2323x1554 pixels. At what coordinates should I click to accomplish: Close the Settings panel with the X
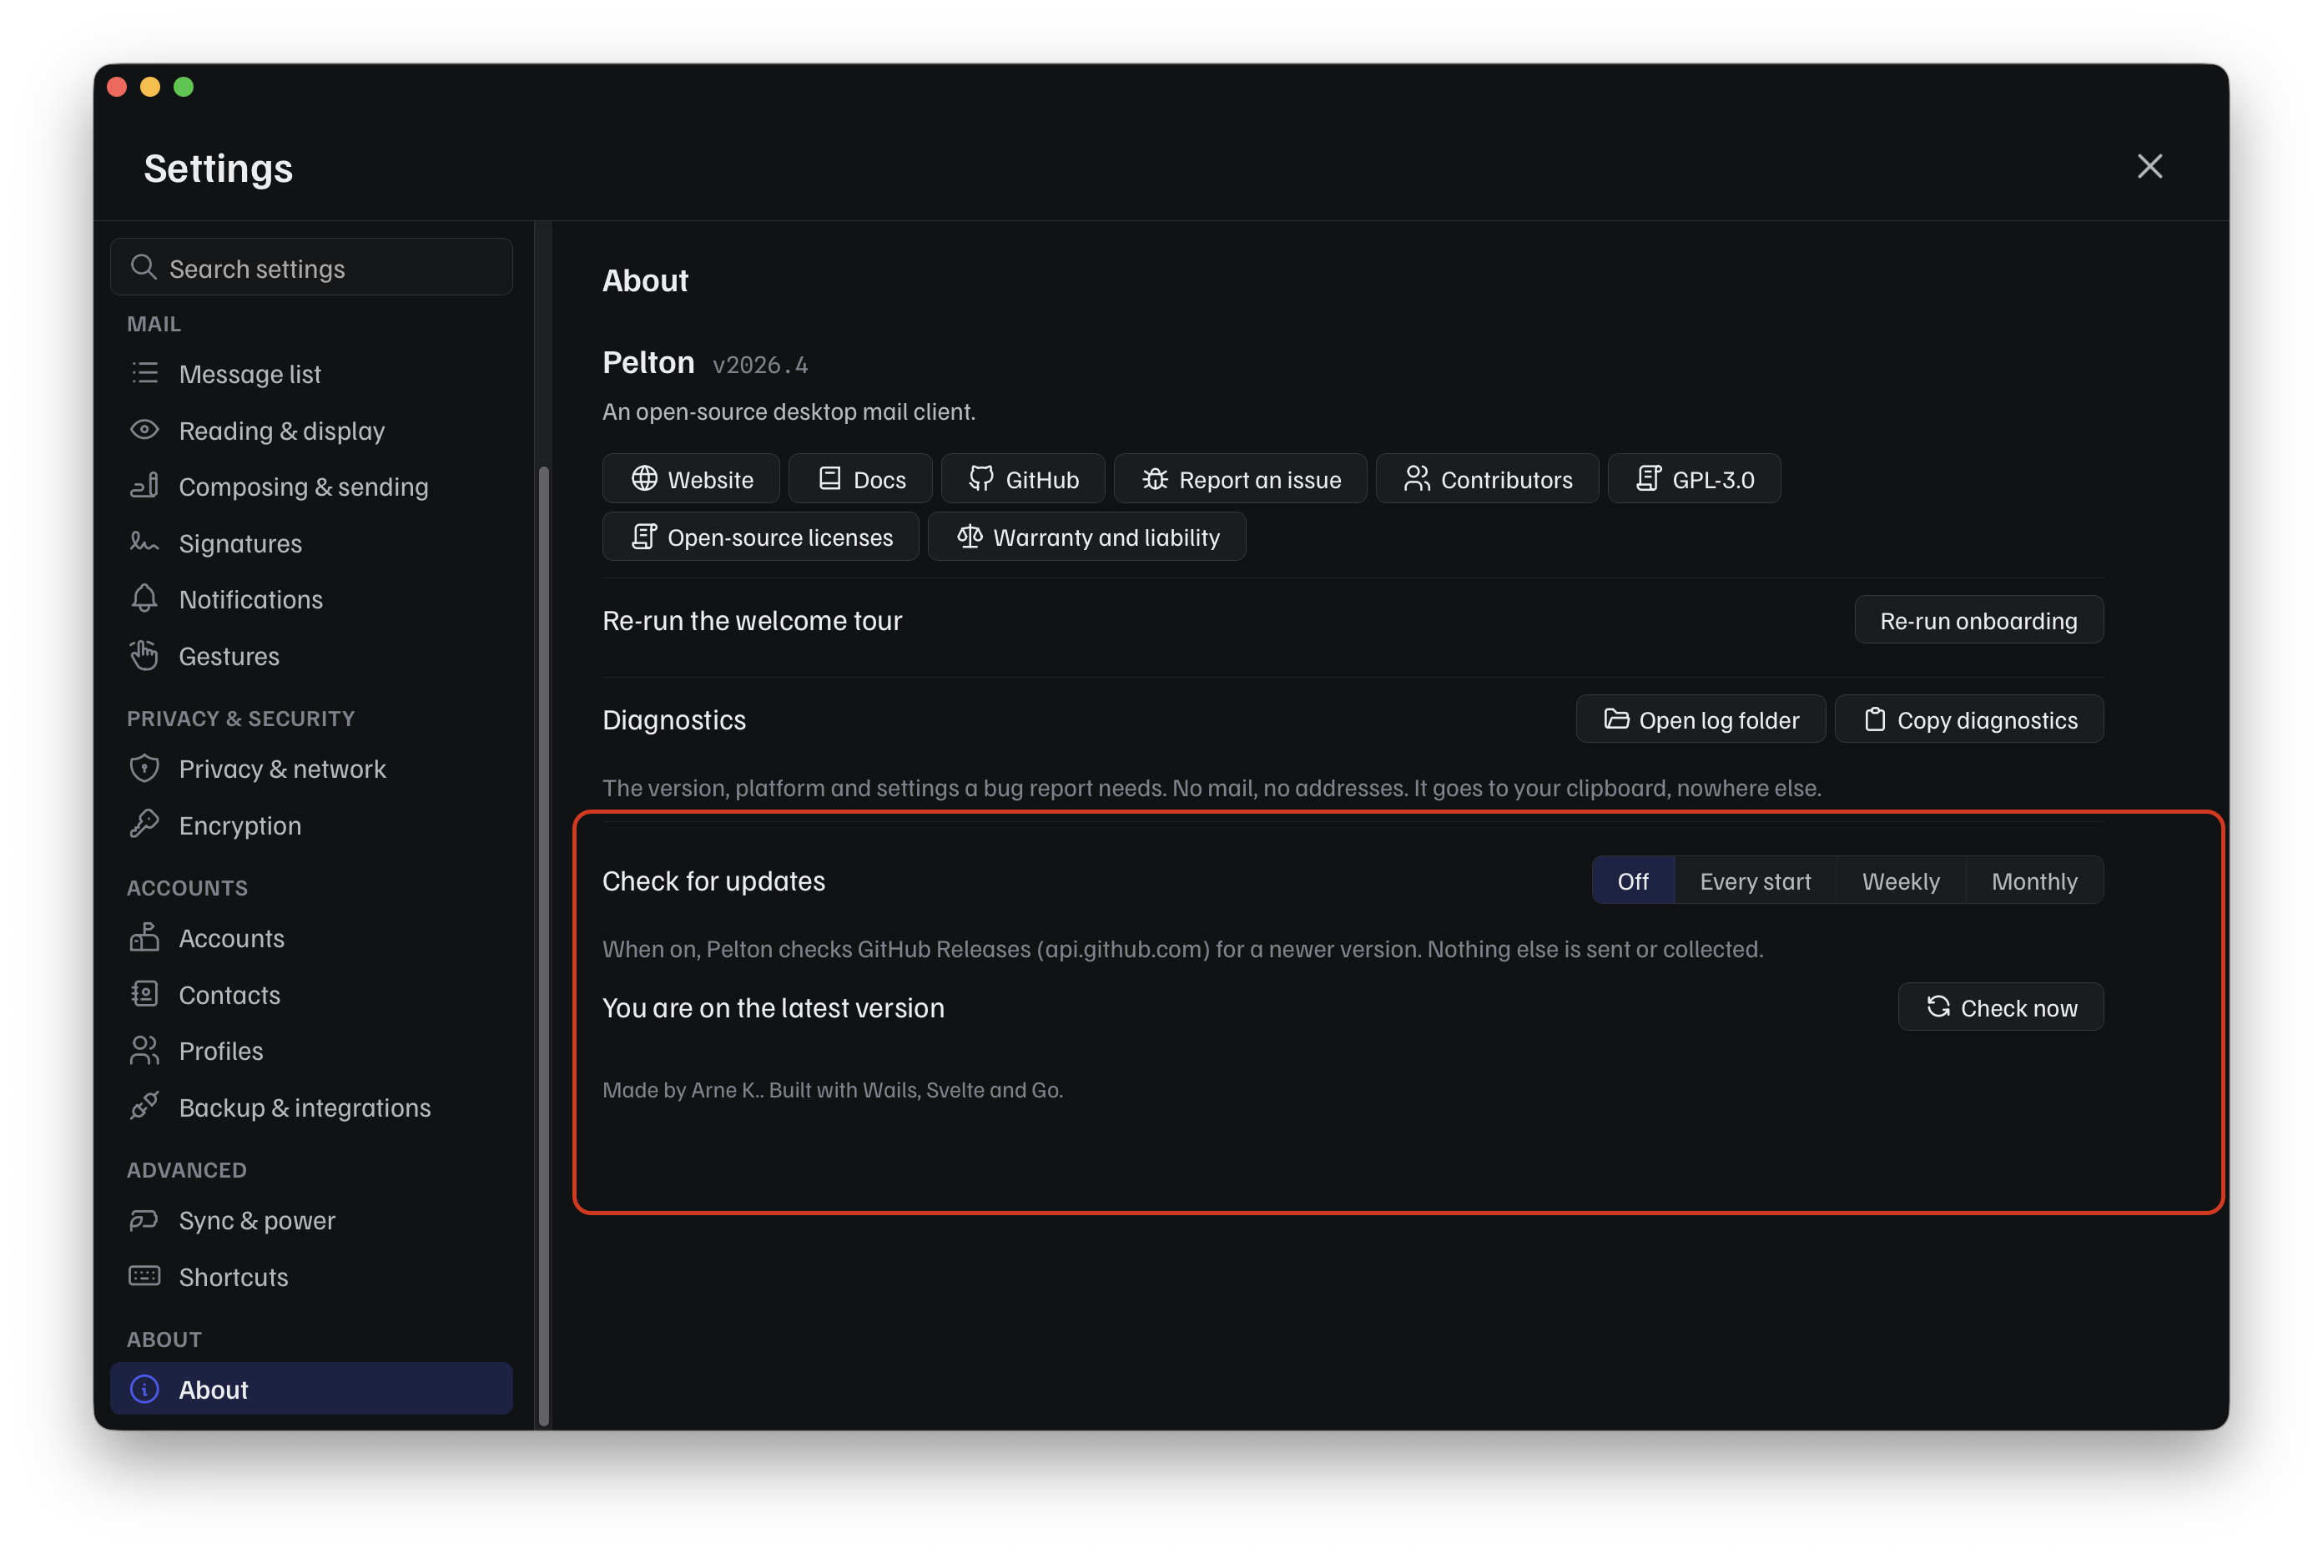(x=2149, y=165)
